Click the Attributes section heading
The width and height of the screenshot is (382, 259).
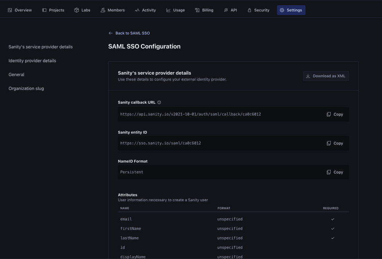coord(127,195)
